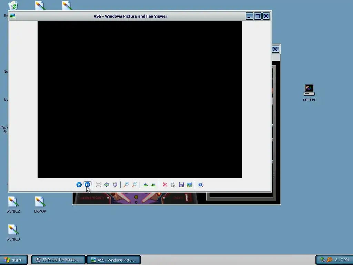The height and width of the screenshot is (265, 353).
Task: Select the ERROR desktop file
Action: pyautogui.click(x=40, y=205)
